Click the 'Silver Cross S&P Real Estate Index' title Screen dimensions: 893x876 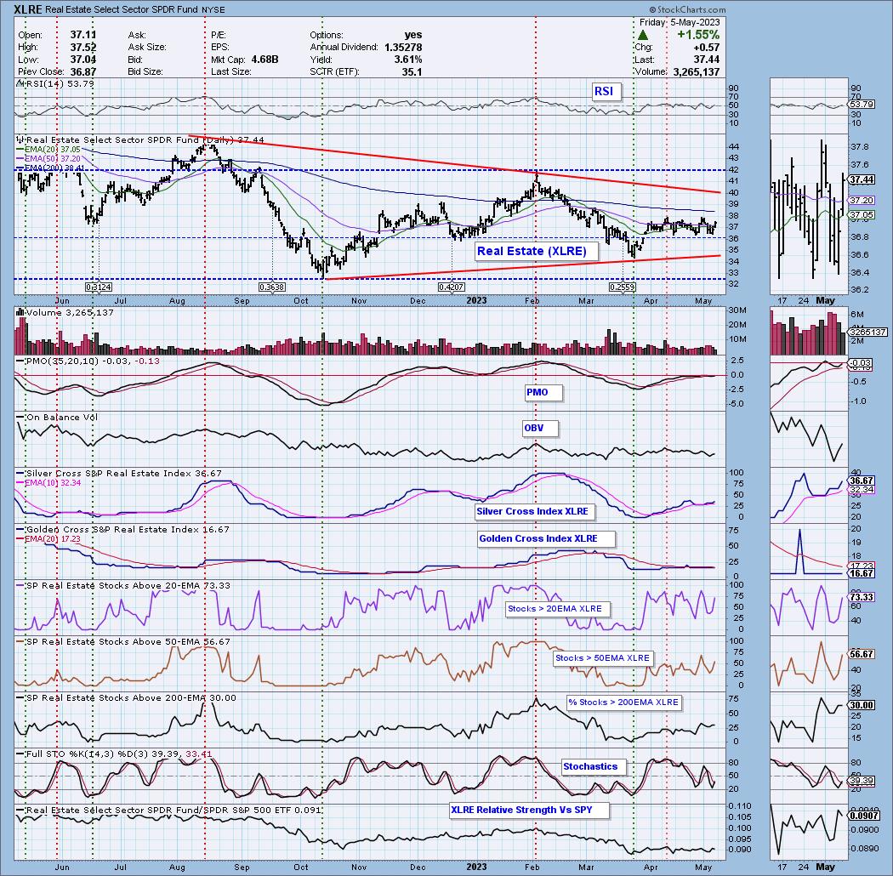pos(120,474)
